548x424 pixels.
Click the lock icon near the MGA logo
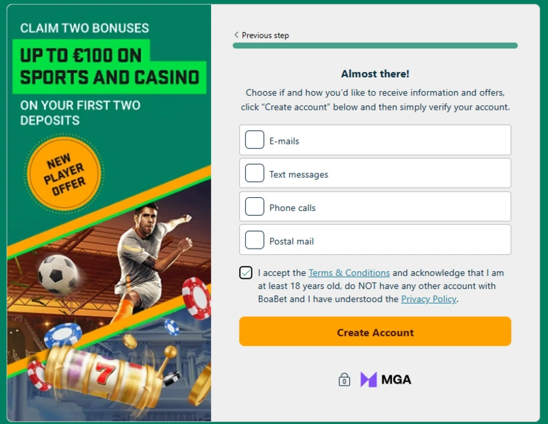coord(345,378)
